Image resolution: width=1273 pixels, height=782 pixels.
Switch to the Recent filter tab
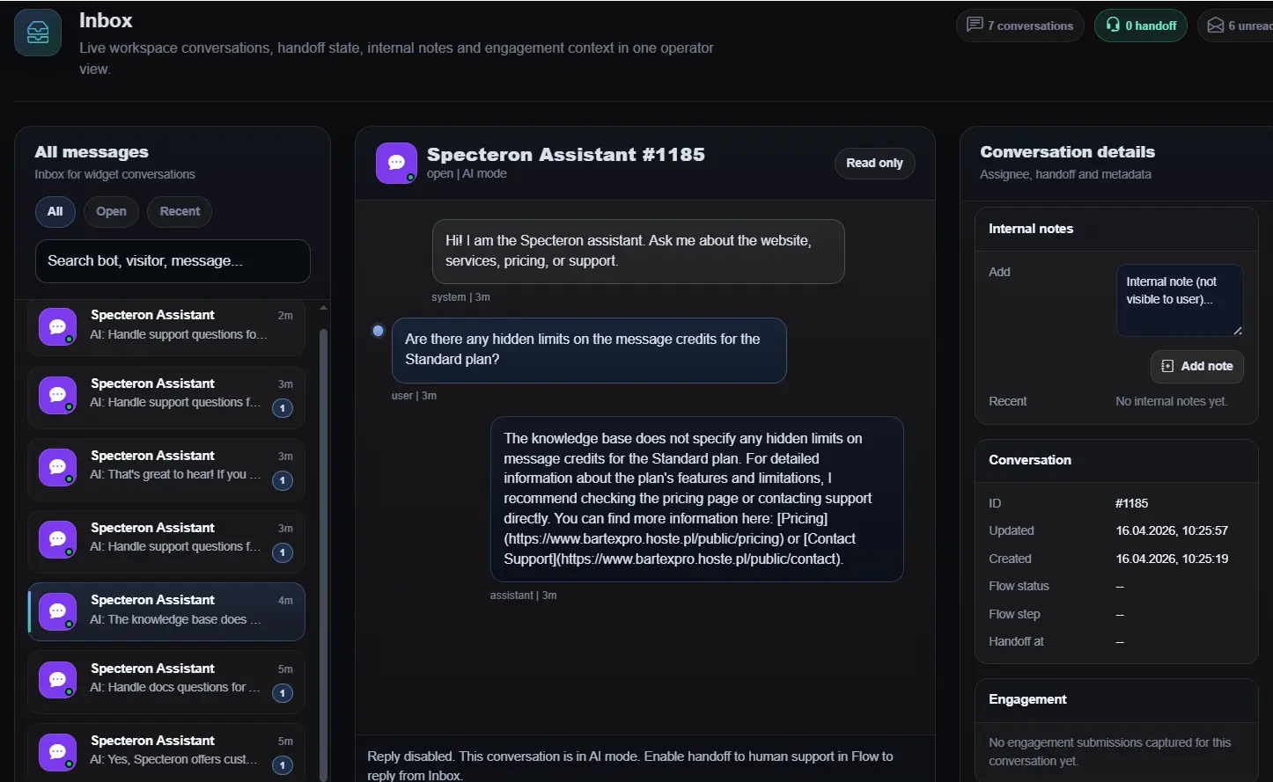(x=180, y=211)
